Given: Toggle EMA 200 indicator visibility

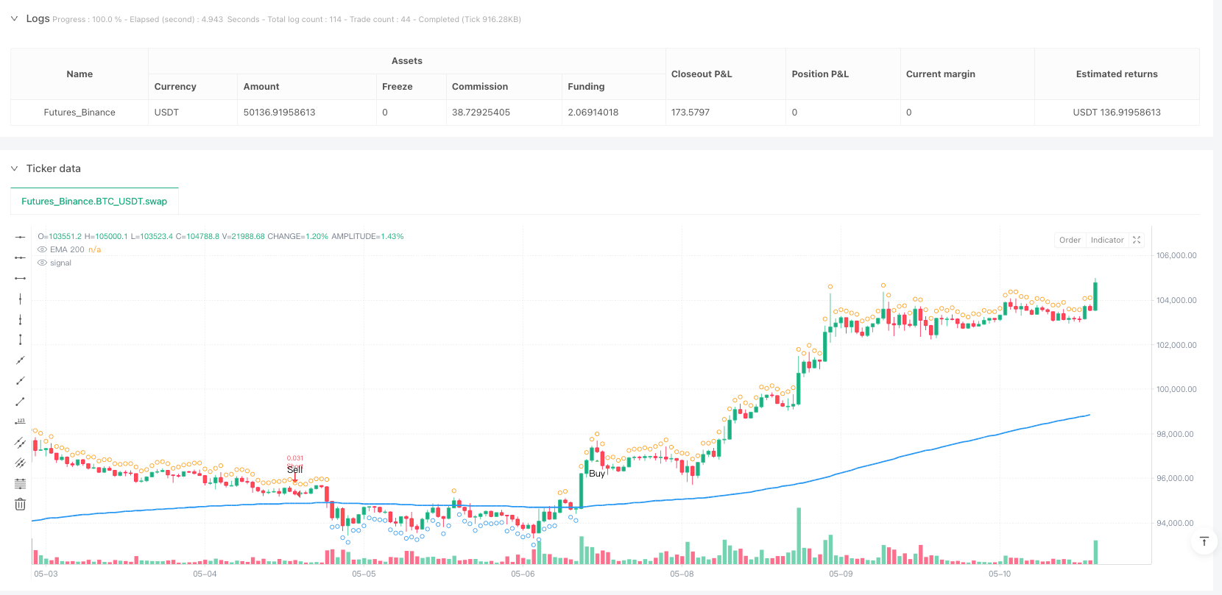Looking at the screenshot, I should (43, 249).
